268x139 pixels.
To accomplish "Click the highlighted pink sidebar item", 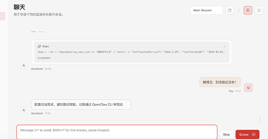I will 2,16.
